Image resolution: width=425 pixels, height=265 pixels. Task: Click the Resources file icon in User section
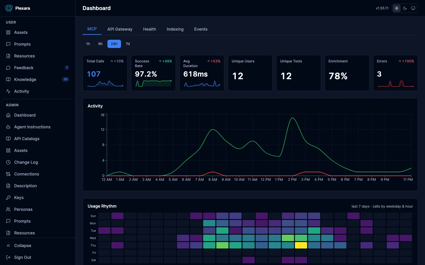(8, 56)
